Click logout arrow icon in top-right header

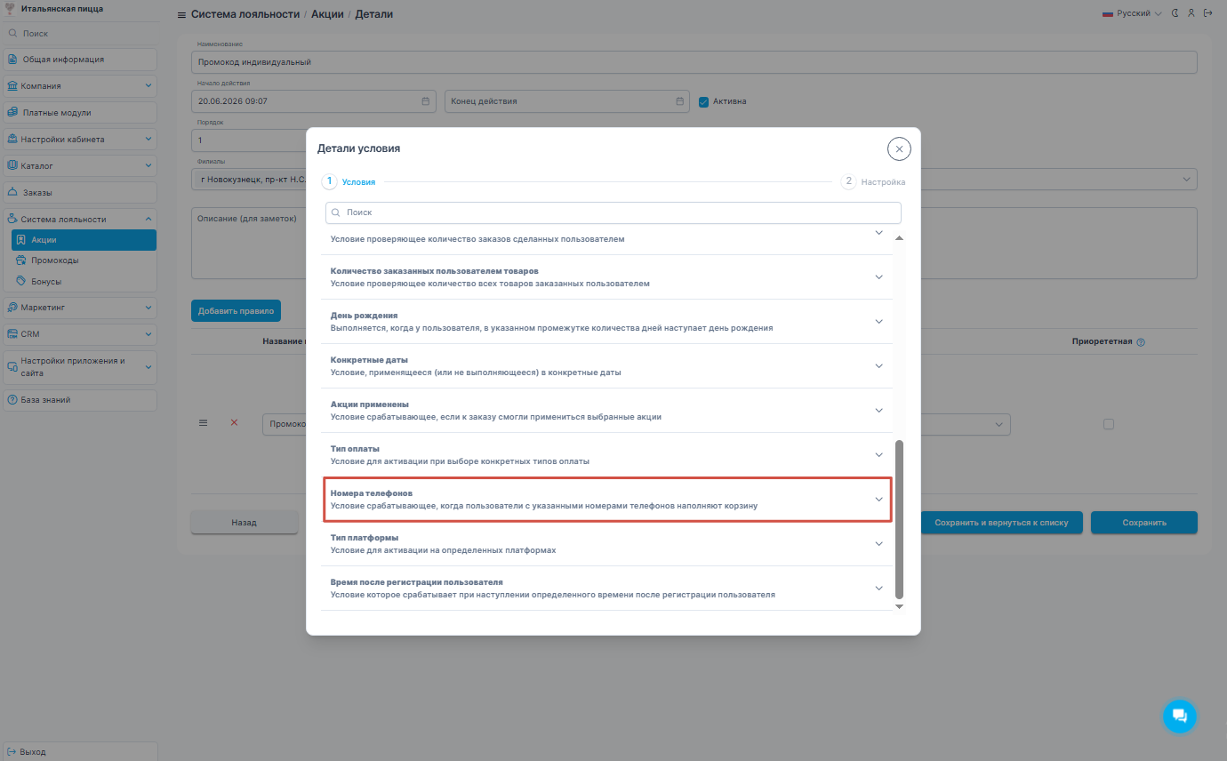[1207, 13]
